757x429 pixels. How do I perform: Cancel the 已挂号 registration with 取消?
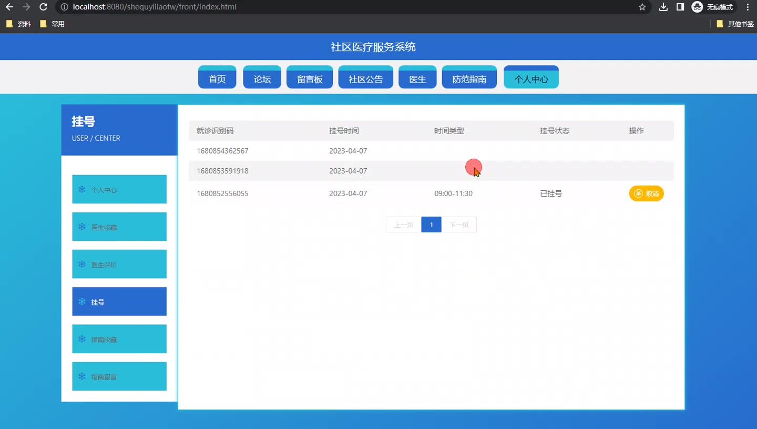pyautogui.click(x=646, y=193)
